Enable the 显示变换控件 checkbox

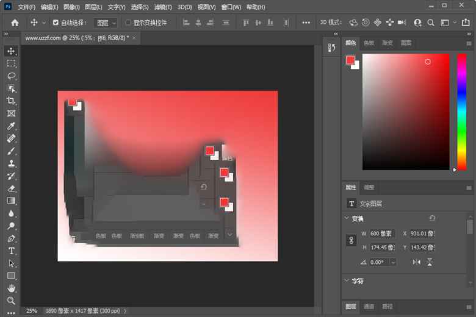click(128, 23)
